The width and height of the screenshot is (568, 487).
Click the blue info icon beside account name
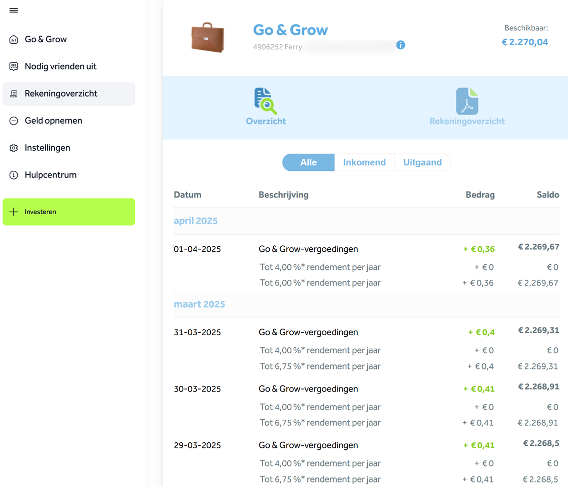(400, 45)
